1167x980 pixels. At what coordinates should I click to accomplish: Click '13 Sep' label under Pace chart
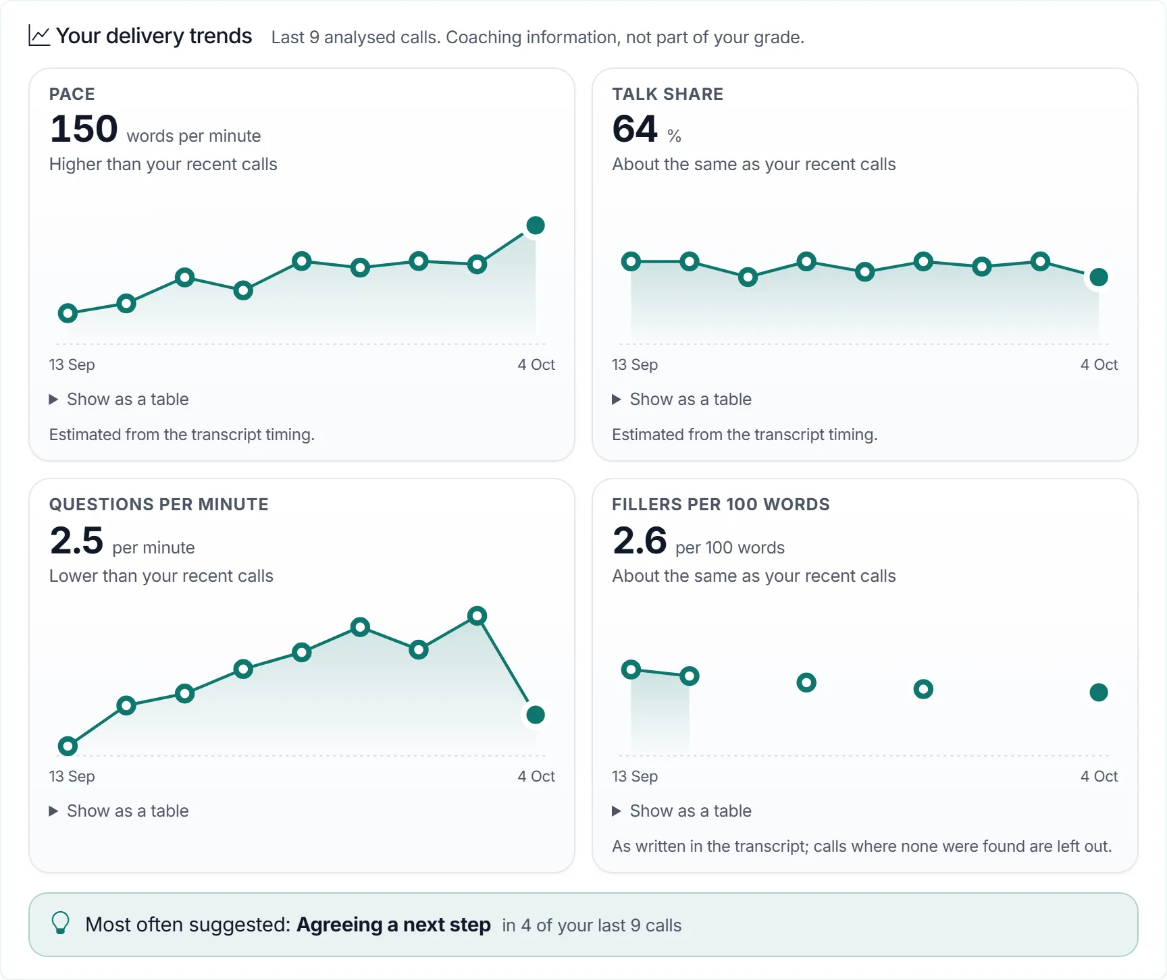[72, 365]
